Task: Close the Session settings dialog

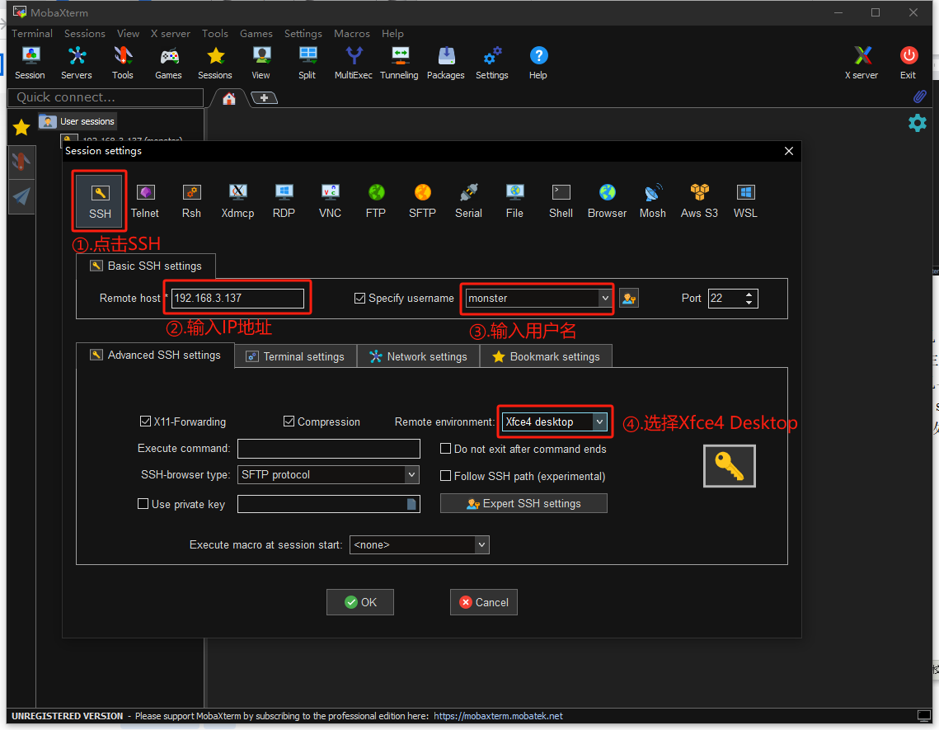Action: coord(789,151)
